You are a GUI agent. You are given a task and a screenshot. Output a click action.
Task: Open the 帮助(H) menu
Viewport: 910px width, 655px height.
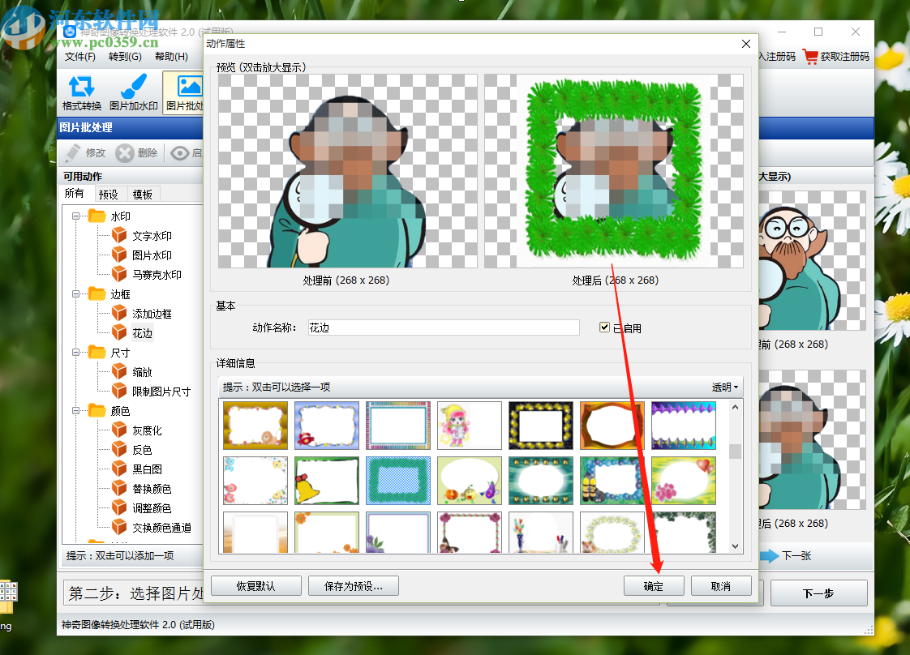171,56
